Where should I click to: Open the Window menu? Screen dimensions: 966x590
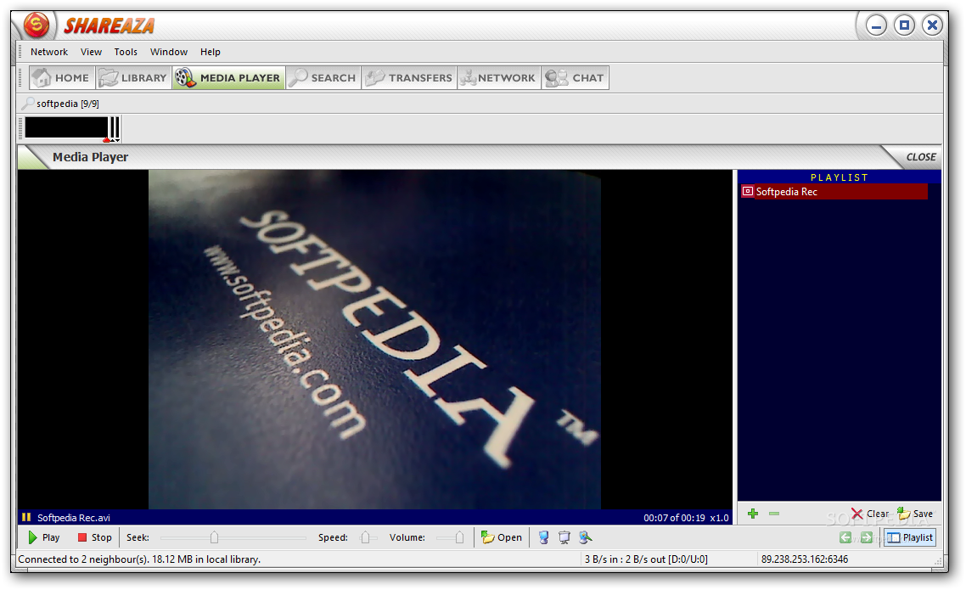pyautogui.click(x=169, y=52)
